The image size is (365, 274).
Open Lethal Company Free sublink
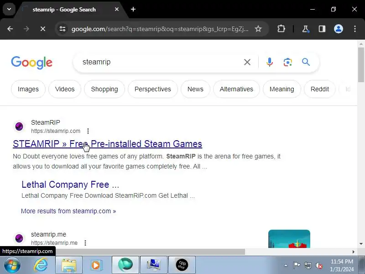click(70, 184)
